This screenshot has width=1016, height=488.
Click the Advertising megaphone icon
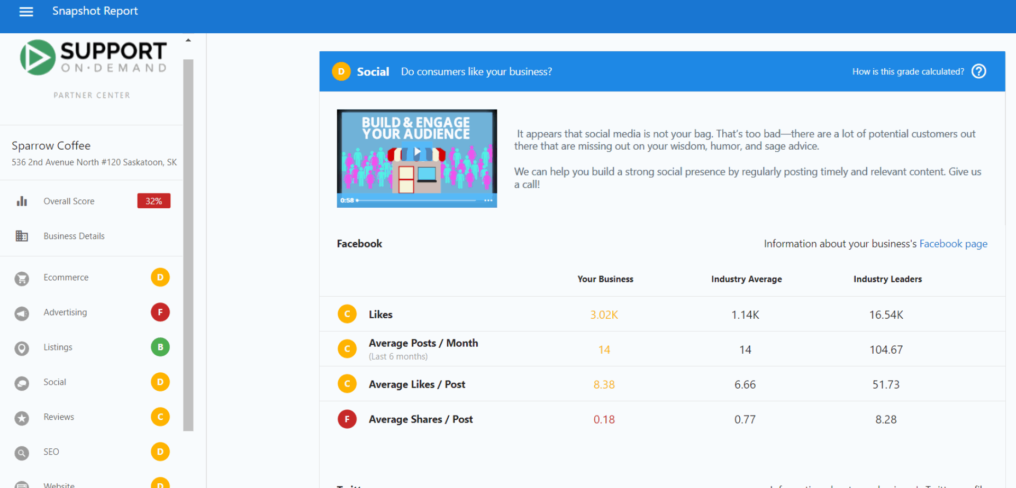[x=22, y=313]
